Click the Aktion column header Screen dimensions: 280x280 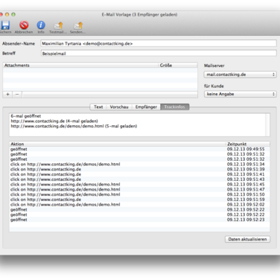[118, 144]
